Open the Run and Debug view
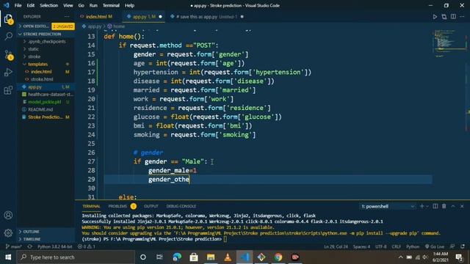This screenshot has height=264, width=470. coord(8,72)
